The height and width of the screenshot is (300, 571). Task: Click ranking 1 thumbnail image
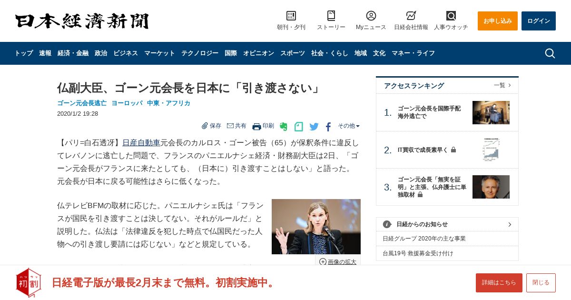(491, 112)
